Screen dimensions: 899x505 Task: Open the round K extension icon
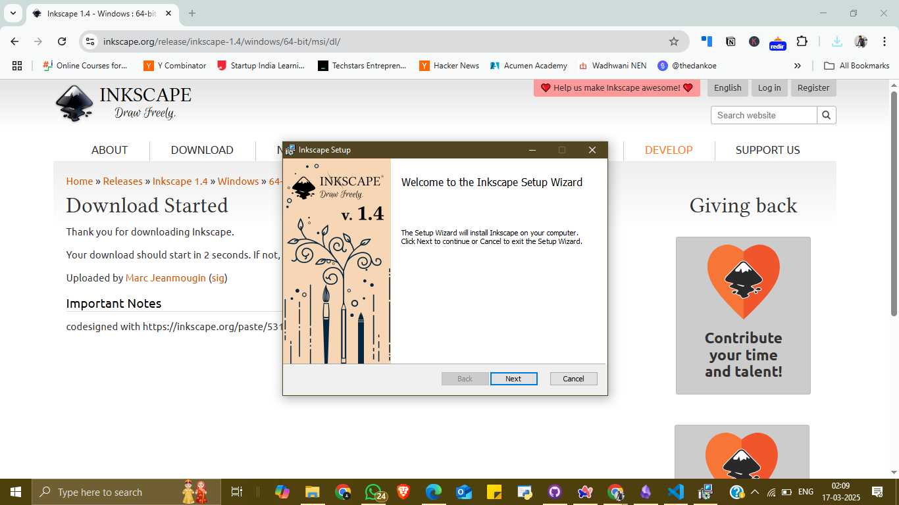[754, 41]
